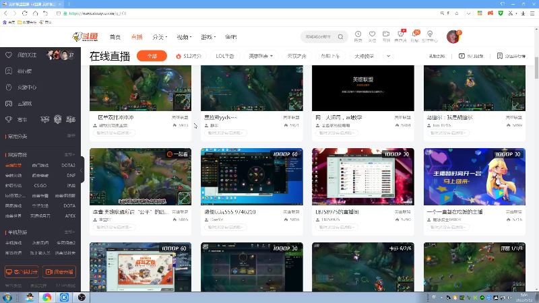Reload the page with refresh icon
The height and width of the screenshot is (303, 539).
25,13
